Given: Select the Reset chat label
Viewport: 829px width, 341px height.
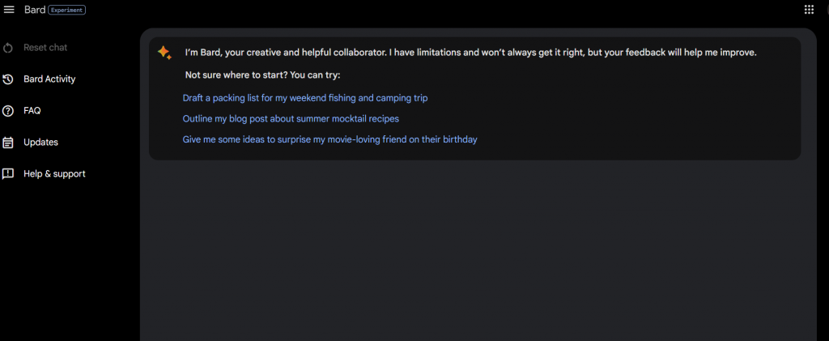Looking at the screenshot, I should point(45,48).
